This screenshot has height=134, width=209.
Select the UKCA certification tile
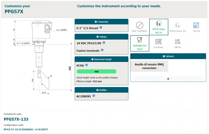177,43
